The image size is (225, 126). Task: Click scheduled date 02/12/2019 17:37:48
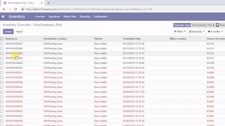pyautogui.click(x=134, y=44)
